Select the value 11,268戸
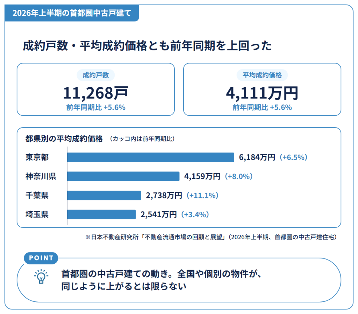 (x=96, y=93)
